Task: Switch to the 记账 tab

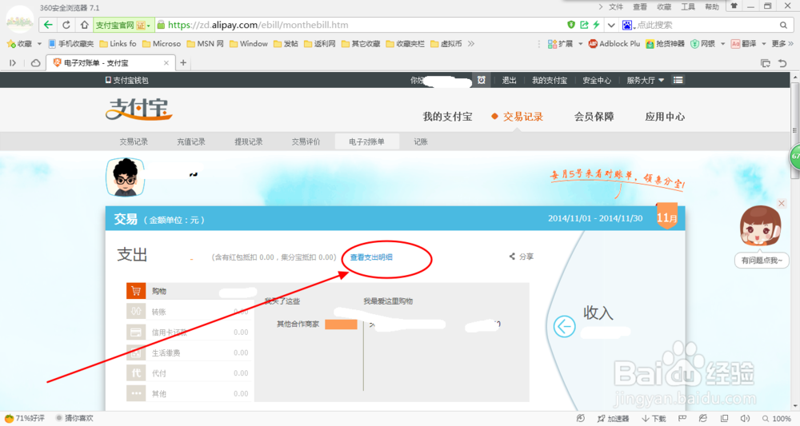Action: pyautogui.click(x=421, y=141)
